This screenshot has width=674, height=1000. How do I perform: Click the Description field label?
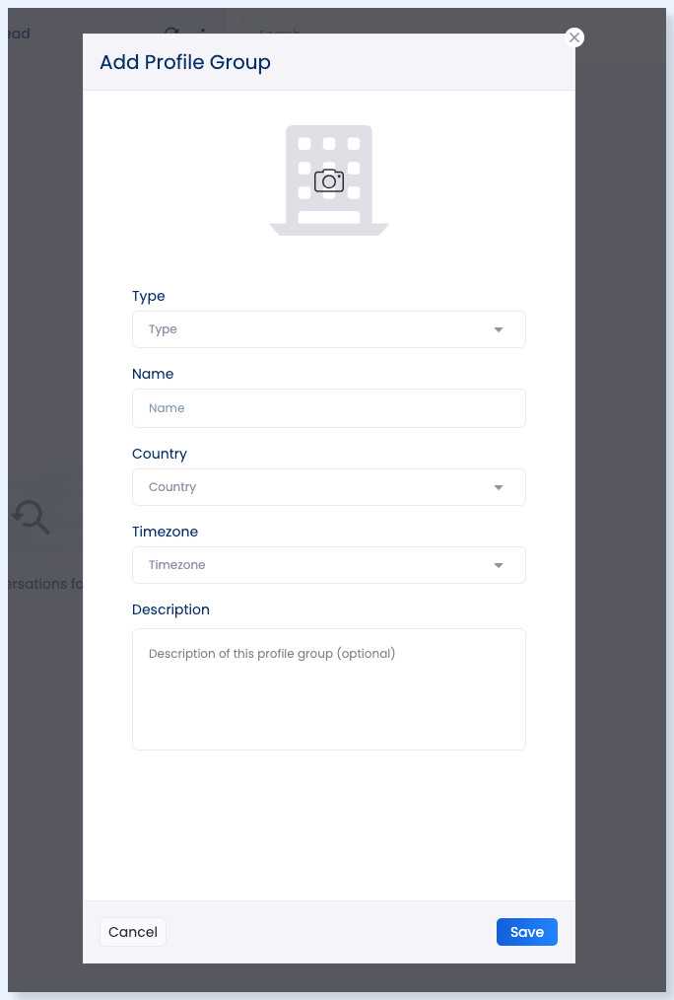[x=170, y=609]
